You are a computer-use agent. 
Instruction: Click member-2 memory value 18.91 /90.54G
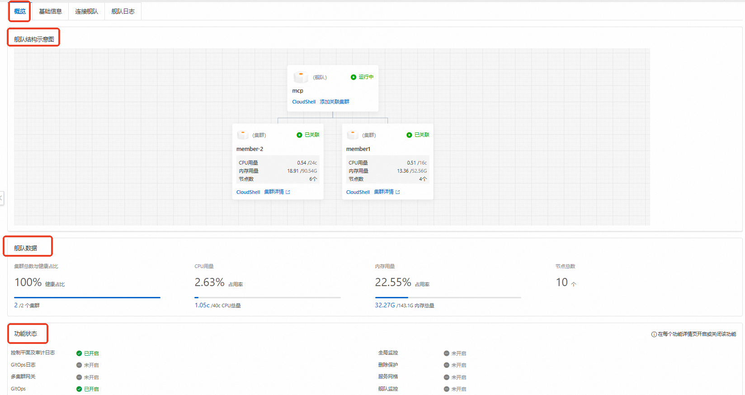click(302, 171)
